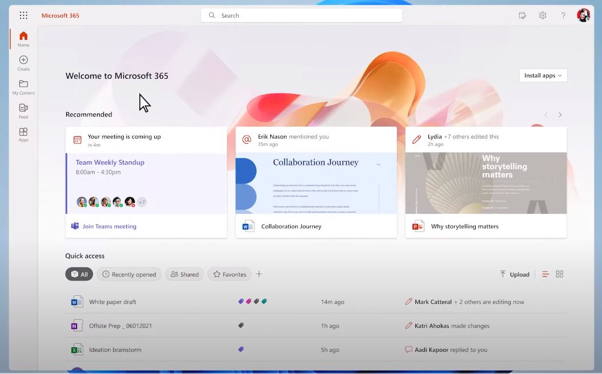Screen dimensions: 602x374
Task: Click Katri Ahokas' name
Action: coord(432,326)
